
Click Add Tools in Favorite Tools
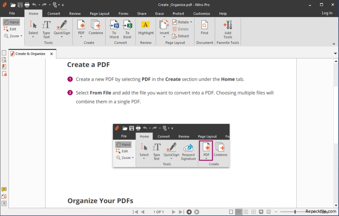click(228, 30)
